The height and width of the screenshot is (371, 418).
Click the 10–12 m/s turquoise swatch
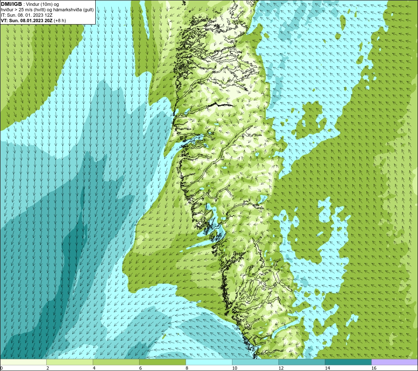[x=255, y=362]
